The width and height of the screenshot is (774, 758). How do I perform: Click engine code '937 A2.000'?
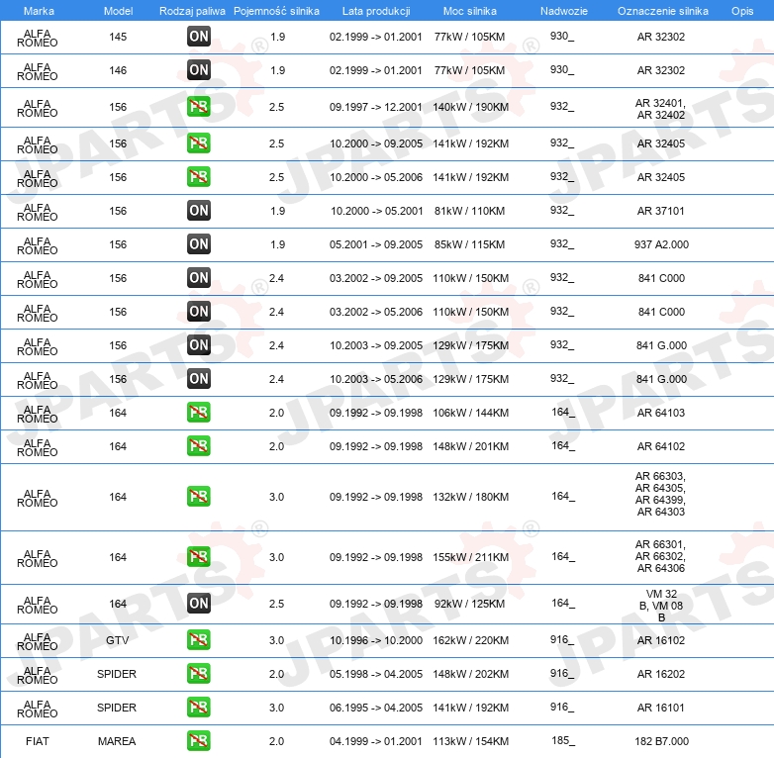661,244
